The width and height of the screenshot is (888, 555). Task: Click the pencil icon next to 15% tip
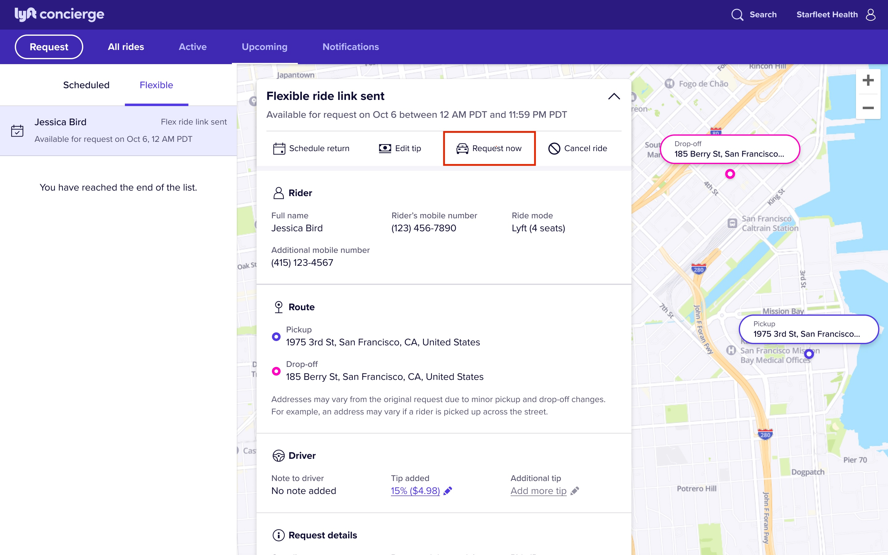tap(448, 491)
